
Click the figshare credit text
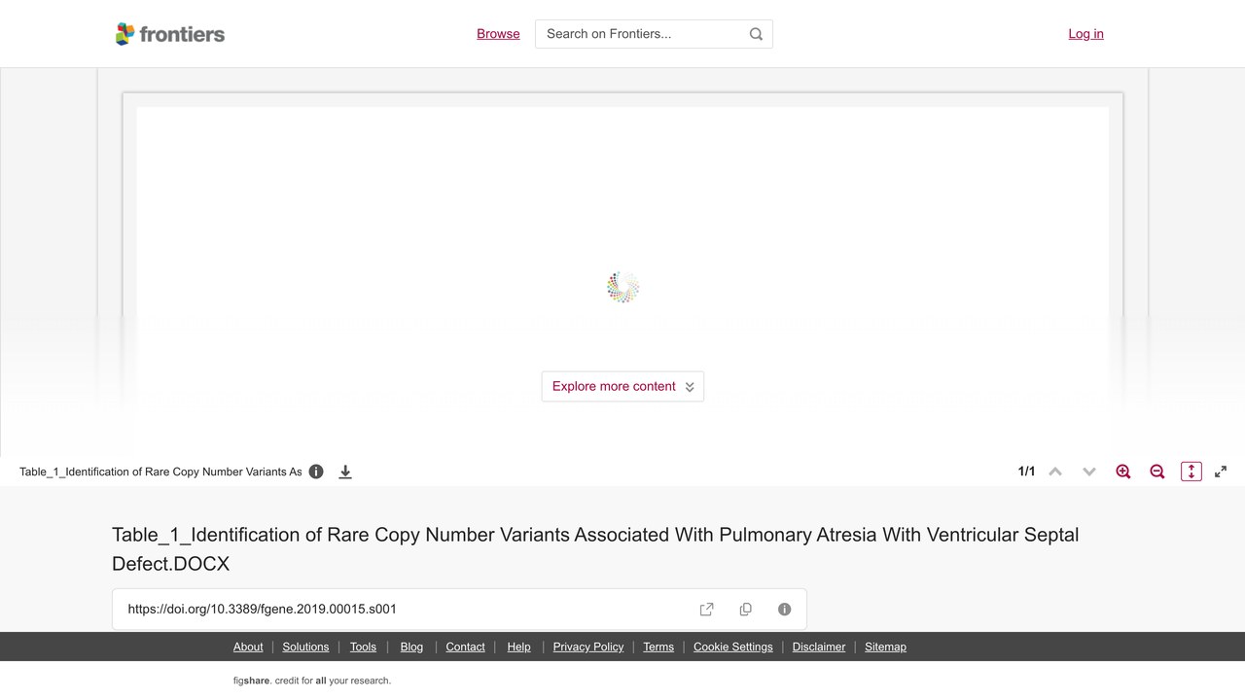pos(312,681)
